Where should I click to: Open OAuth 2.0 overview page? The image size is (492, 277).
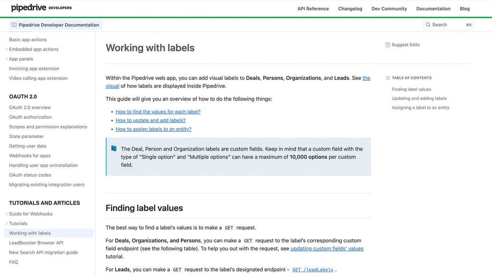29,107
